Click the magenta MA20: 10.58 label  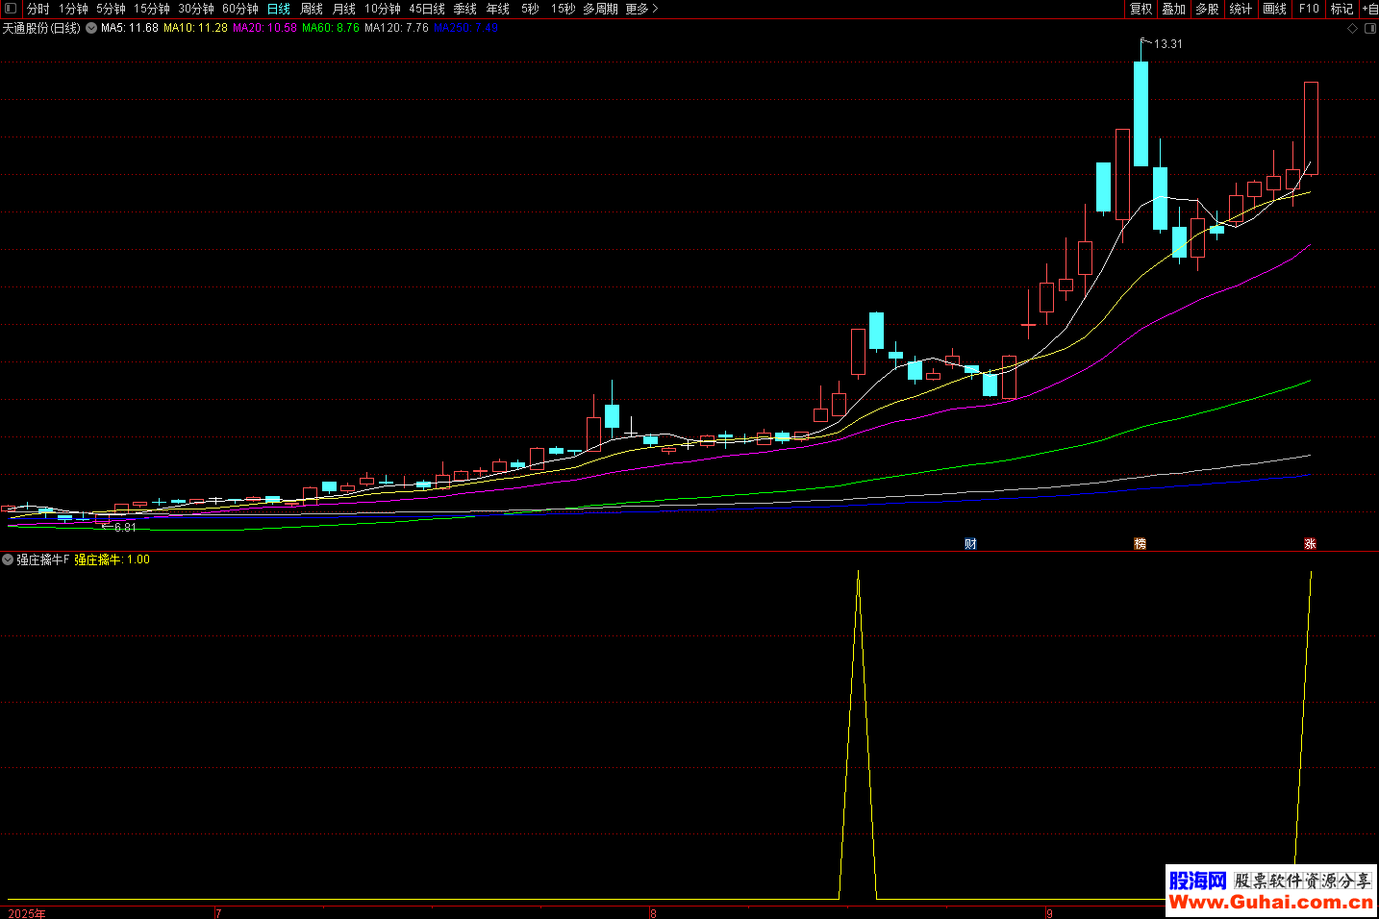click(x=264, y=29)
